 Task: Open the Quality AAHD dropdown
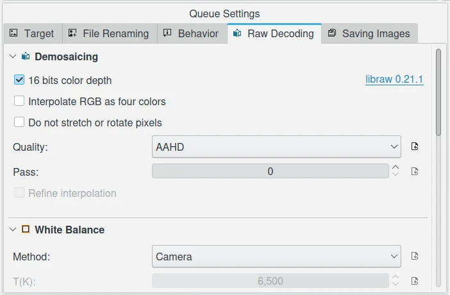pyautogui.click(x=276, y=147)
